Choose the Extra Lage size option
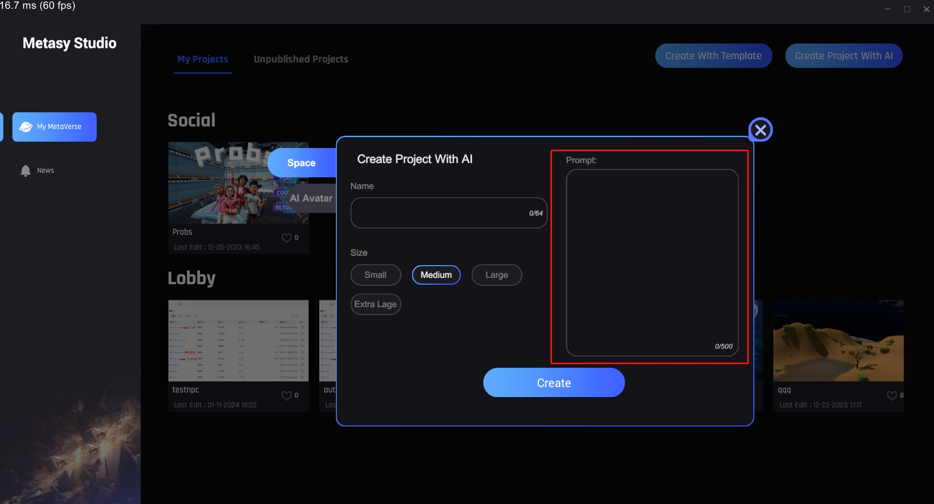This screenshot has height=504, width=934. [375, 304]
